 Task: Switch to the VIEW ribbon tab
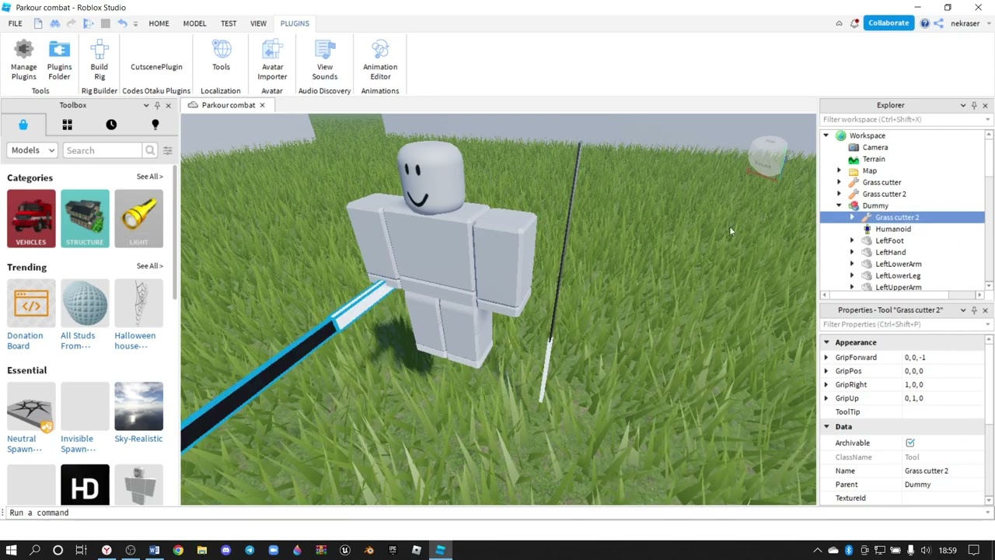258,23
